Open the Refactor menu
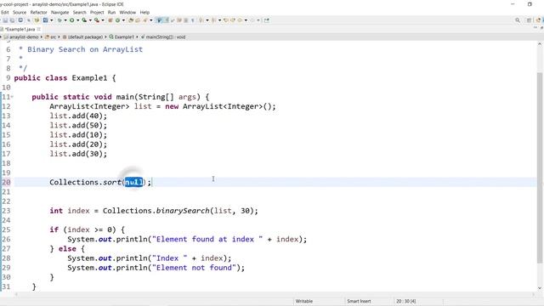Screen dimensions: 544x306 coord(38,12)
